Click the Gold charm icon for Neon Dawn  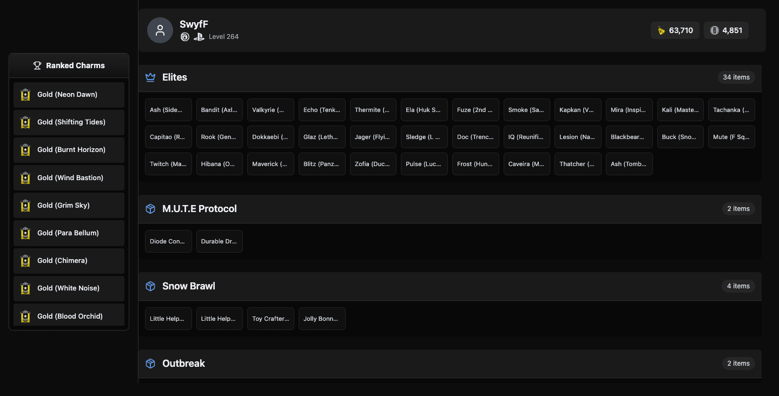click(x=25, y=95)
